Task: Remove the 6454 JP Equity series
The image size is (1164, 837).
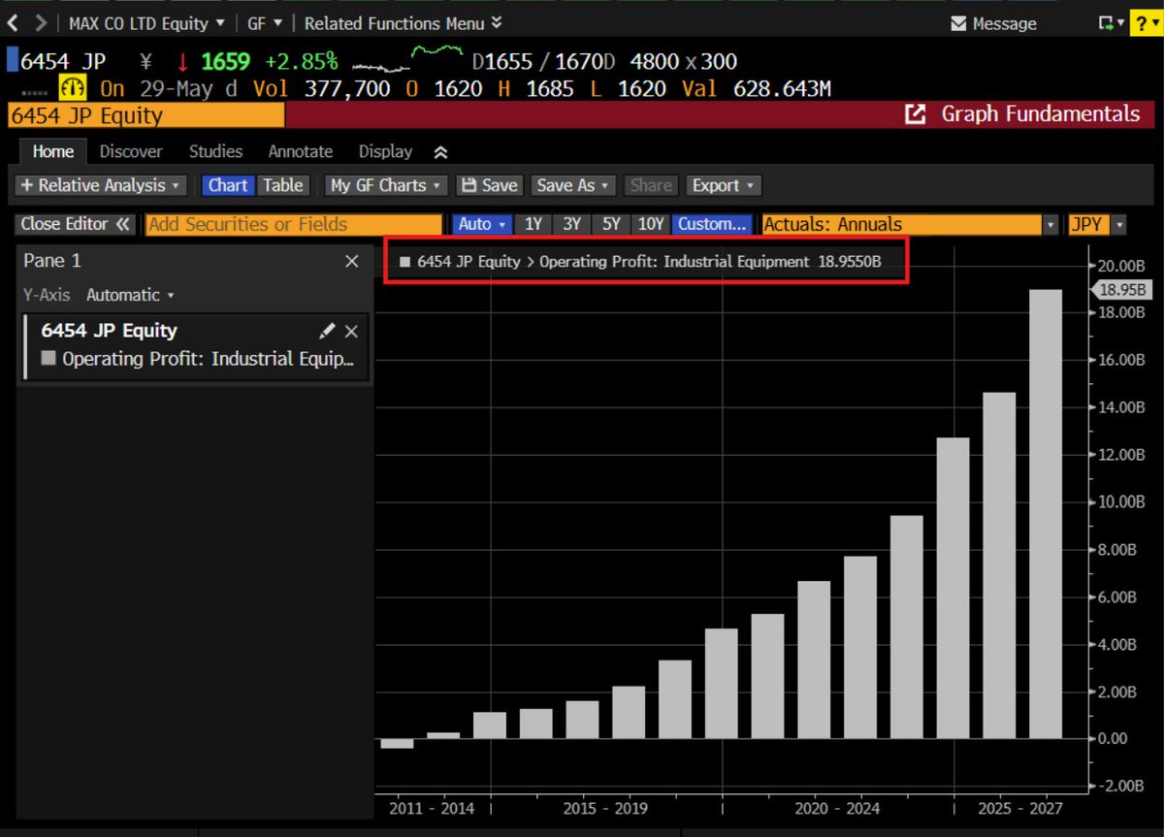Action: coord(351,331)
